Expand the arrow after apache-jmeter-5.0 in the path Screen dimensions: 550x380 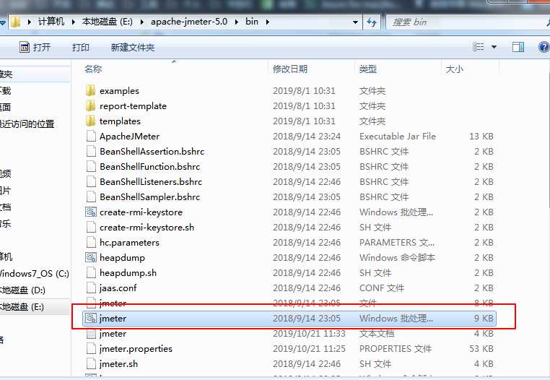click(x=237, y=22)
